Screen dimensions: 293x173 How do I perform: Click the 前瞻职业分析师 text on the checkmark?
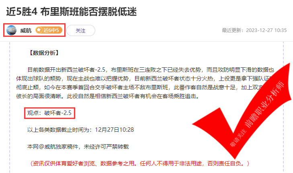pos(264,104)
